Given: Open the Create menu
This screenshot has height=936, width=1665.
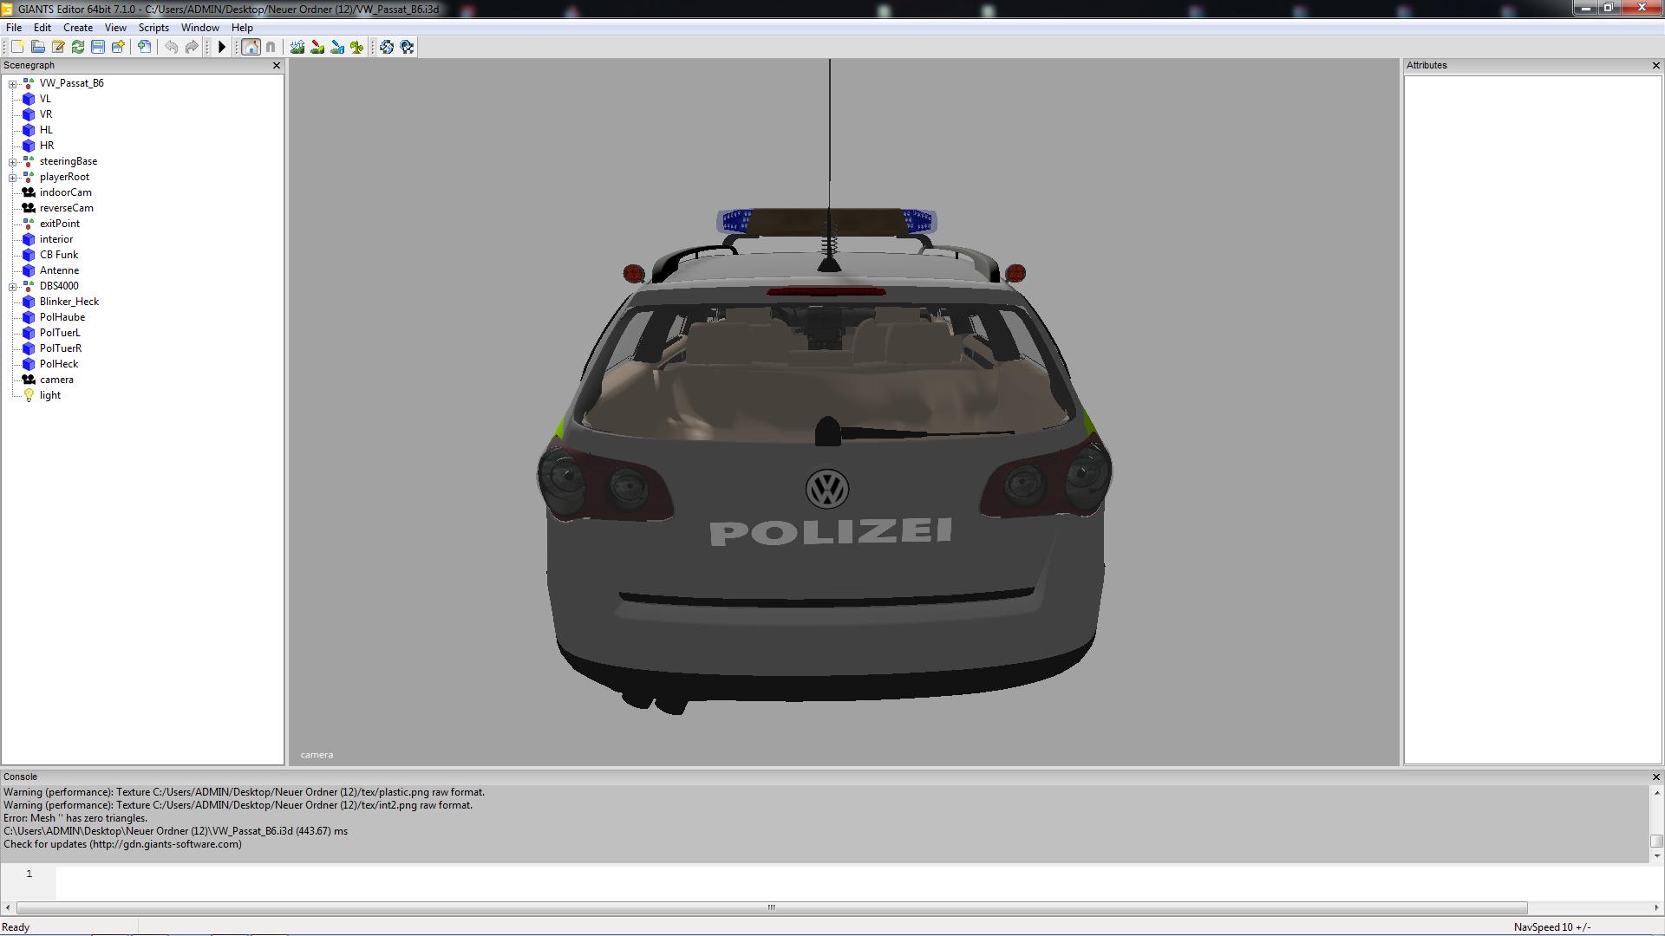Looking at the screenshot, I should click(78, 28).
